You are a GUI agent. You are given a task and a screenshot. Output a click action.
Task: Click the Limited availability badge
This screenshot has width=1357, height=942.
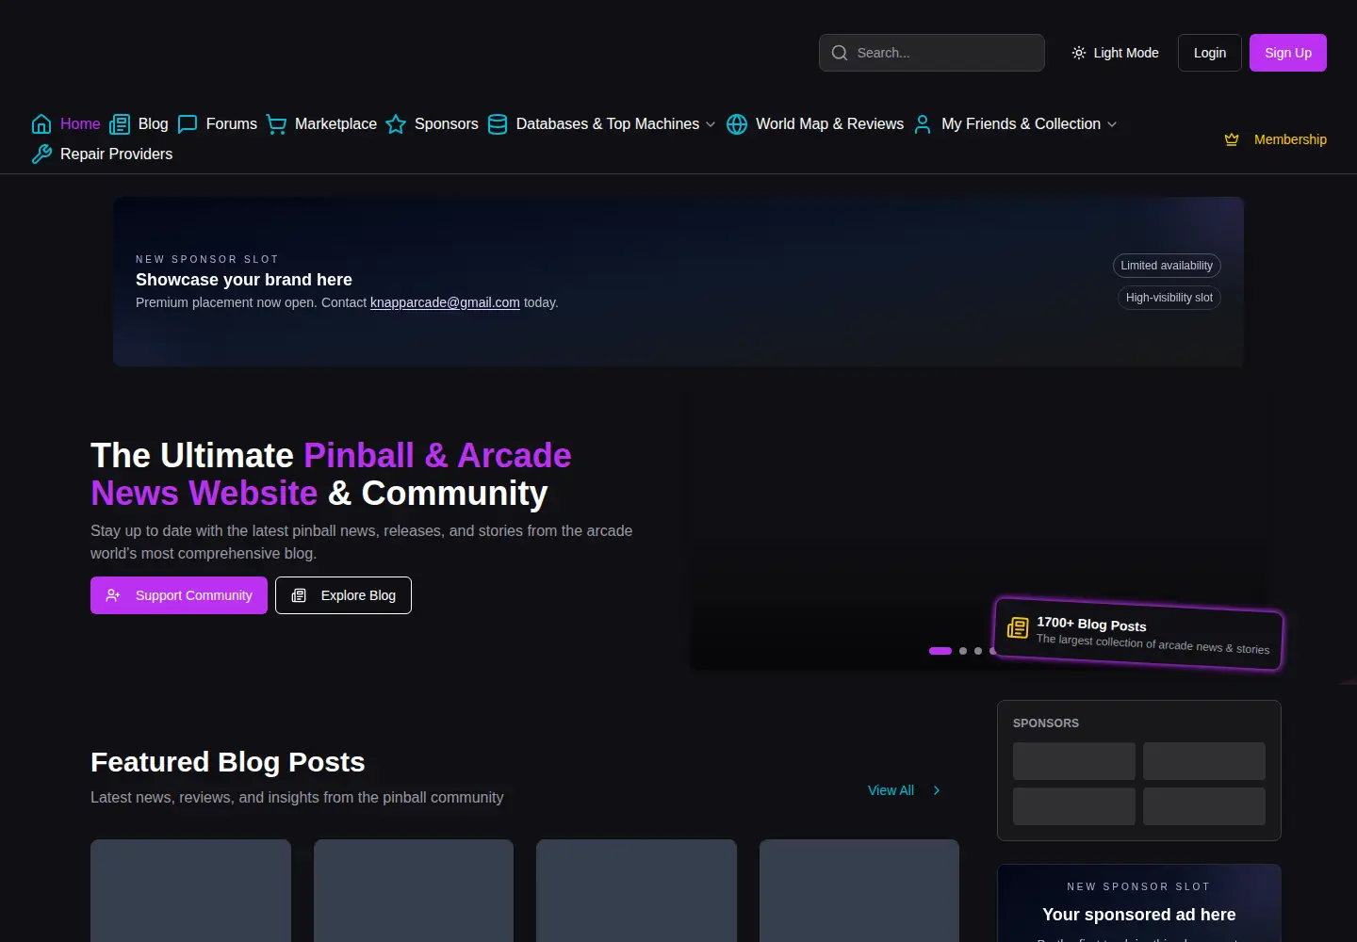coord(1167,266)
